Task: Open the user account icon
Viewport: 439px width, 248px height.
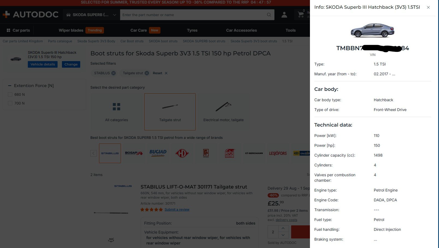Action: point(284,15)
